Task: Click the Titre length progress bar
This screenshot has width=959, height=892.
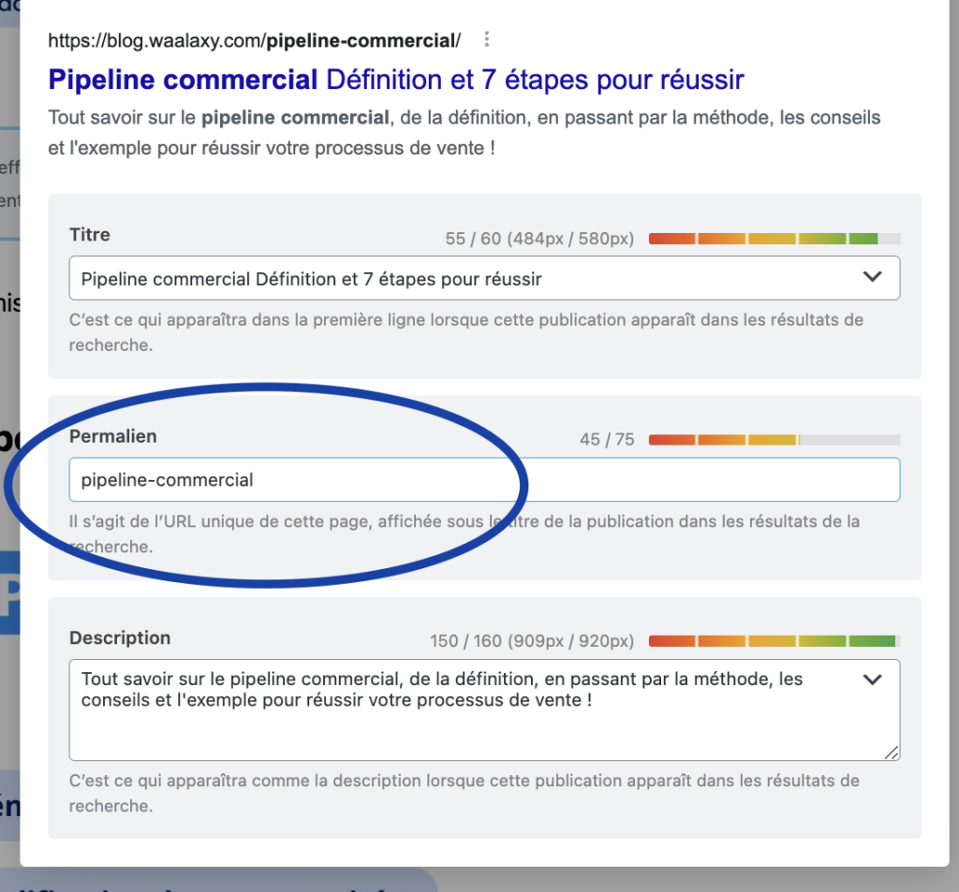Action: coord(774,239)
